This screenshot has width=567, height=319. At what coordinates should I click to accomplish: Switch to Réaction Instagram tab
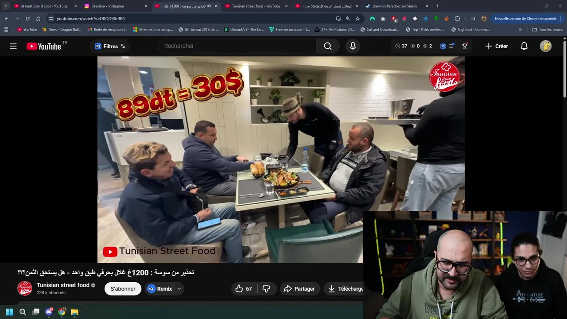pos(115,6)
